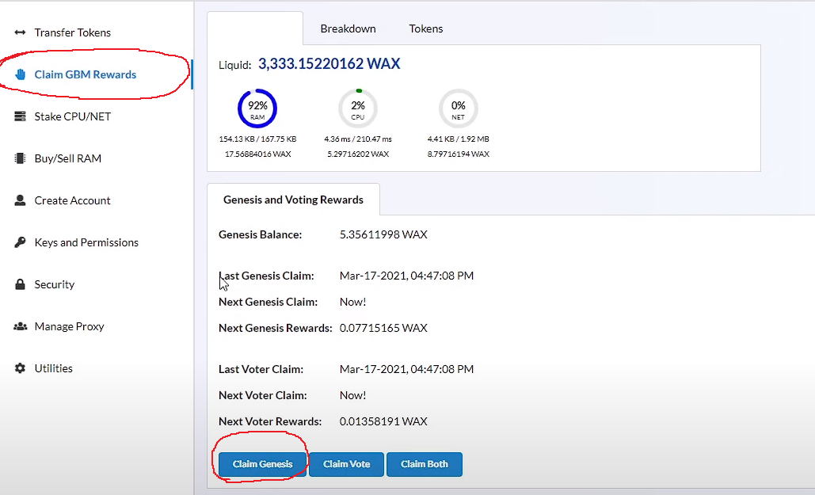Click NET stake value 8.79716194 WAX

(x=458, y=154)
